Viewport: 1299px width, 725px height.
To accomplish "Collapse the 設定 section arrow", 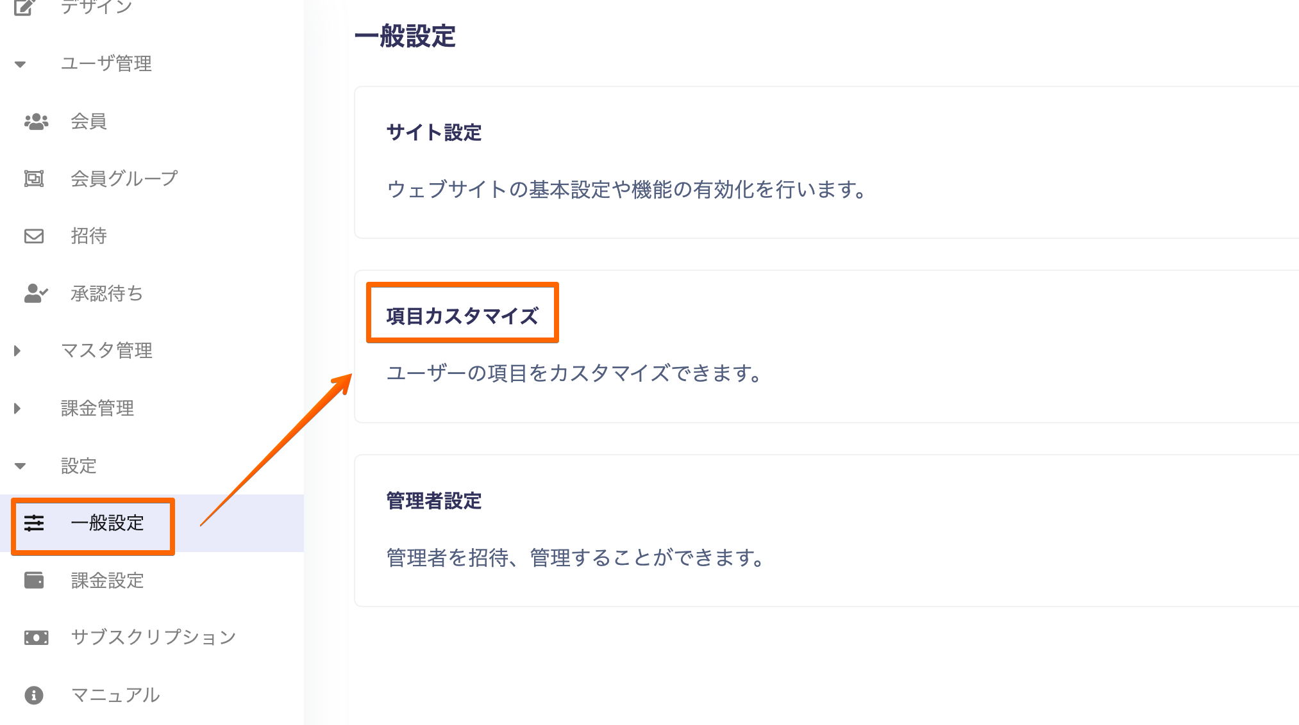I will click(x=20, y=466).
